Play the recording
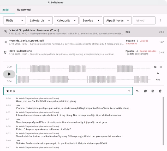Image resolution: width=167 pixels, height=151 pixels. click(x=9, y=74)
